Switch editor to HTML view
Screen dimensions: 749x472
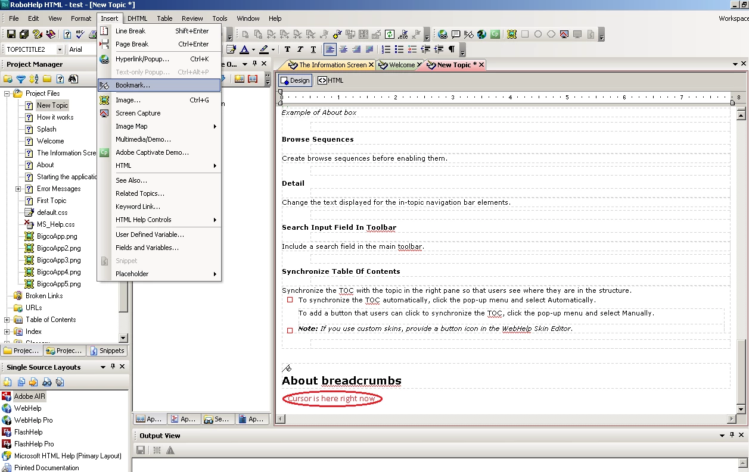(x=331, y=80)
